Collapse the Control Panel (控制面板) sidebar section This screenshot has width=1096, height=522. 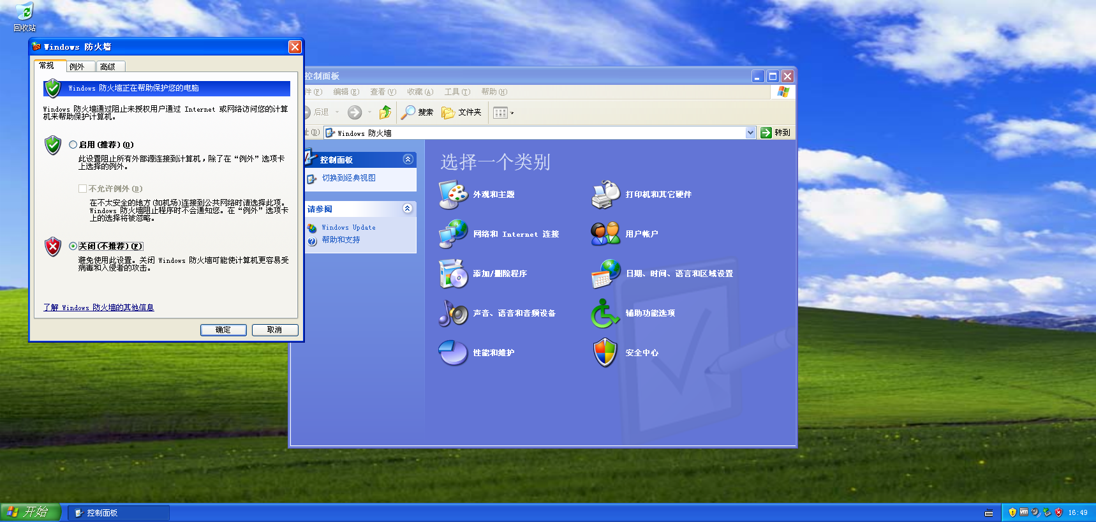(x=408, y=160)
